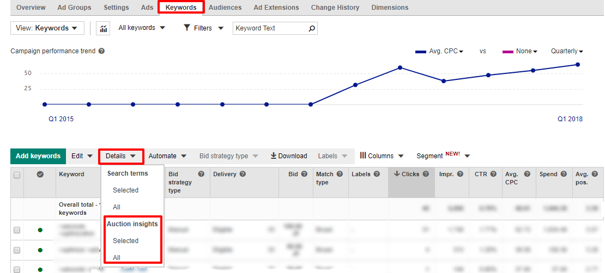Click the status checkmark column header icon

coord(40,175)
